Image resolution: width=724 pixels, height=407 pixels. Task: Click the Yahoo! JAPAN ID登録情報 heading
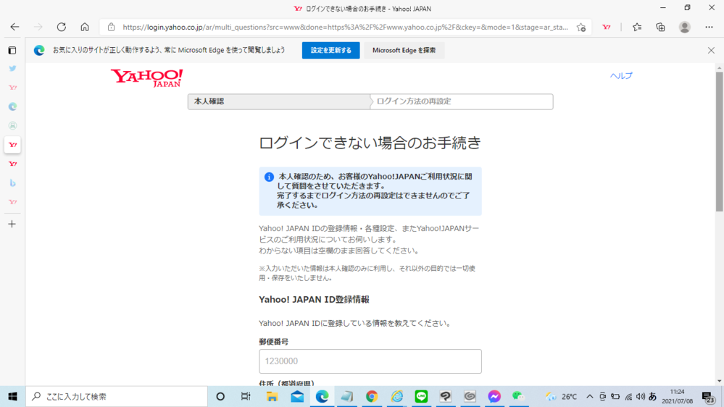314,300
